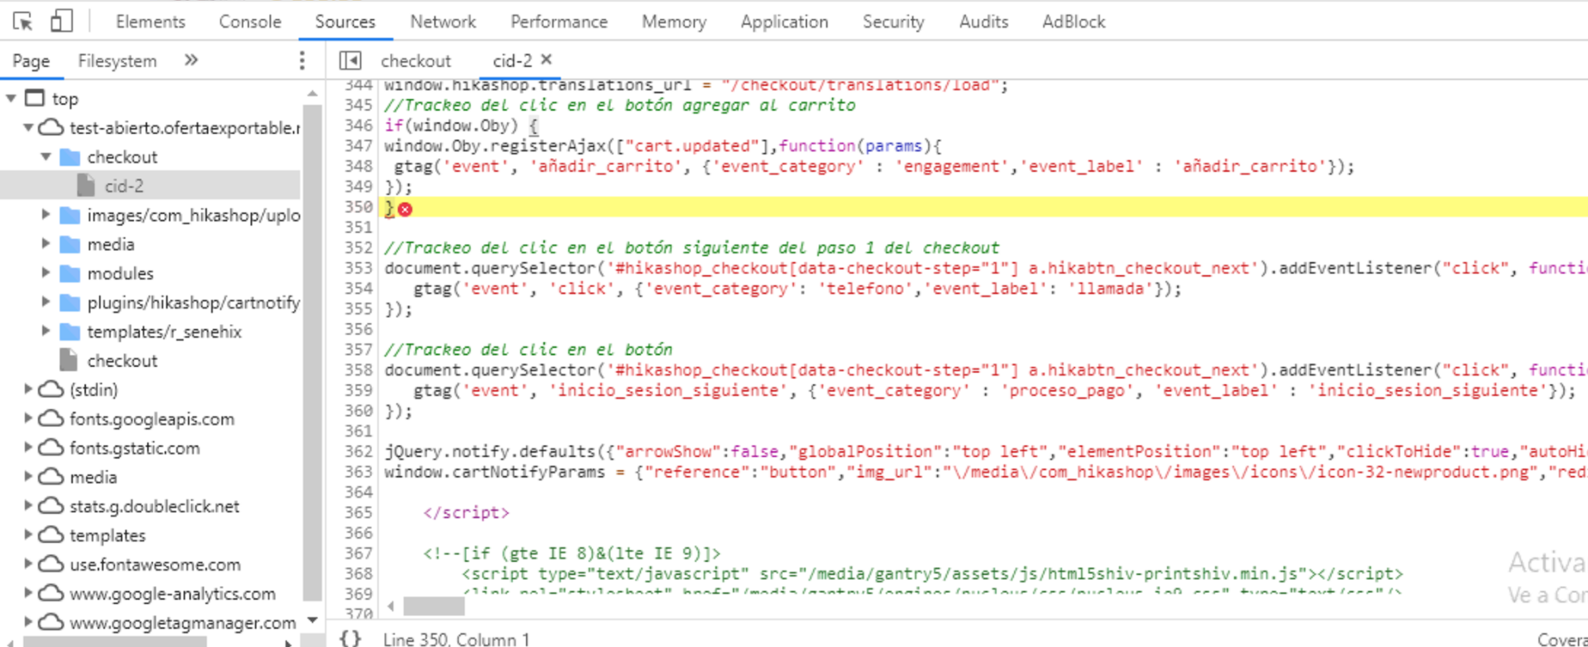Activate the inspect element picker icon
This screenshot has height=647, width=1588.
coord(23,21)
